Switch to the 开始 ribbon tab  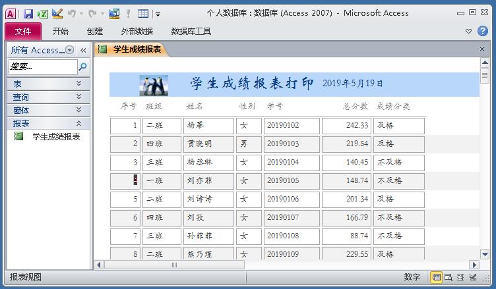[x=61, y=31]
